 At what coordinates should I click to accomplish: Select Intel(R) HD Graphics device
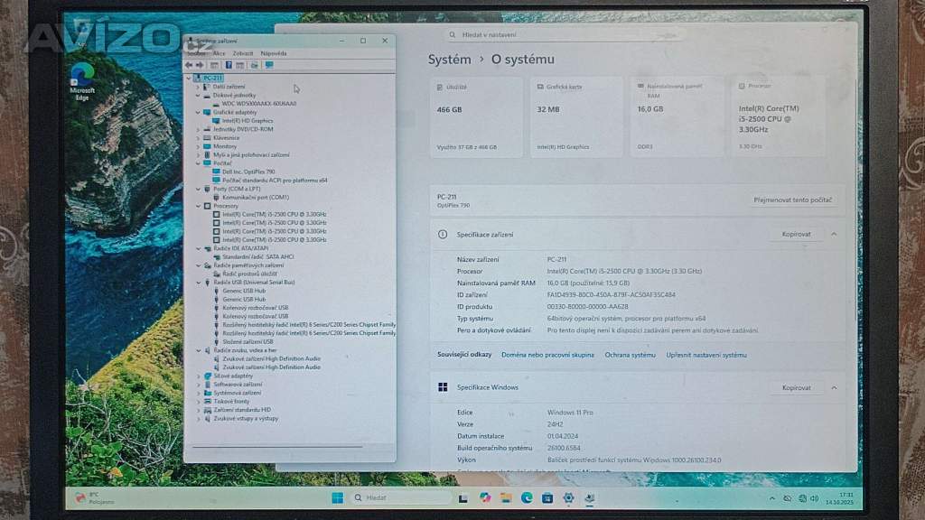click(248, 120)
